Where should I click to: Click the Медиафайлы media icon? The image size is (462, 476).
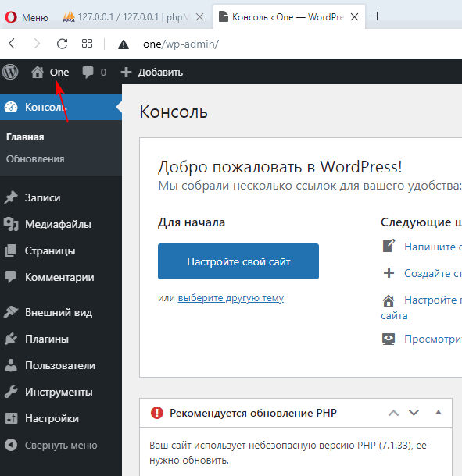[x=11, y=224]
